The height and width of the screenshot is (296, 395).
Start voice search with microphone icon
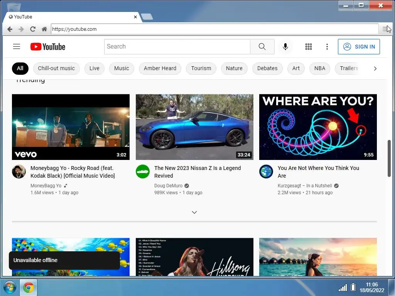(x=285, y=47)
